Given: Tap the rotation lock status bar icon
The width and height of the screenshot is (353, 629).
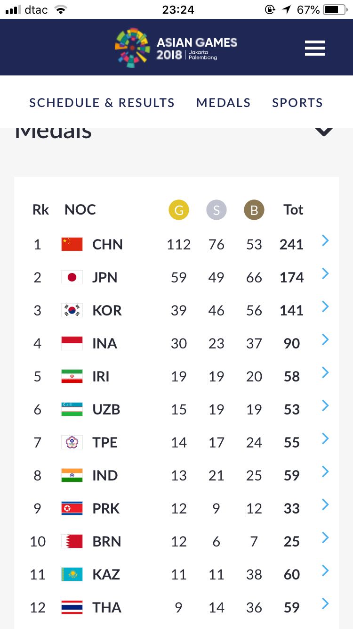Looking at the screenshot, I should pos(270,9).
